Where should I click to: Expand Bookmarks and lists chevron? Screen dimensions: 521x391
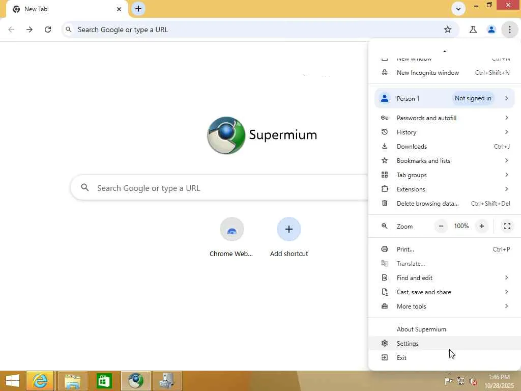506,160
